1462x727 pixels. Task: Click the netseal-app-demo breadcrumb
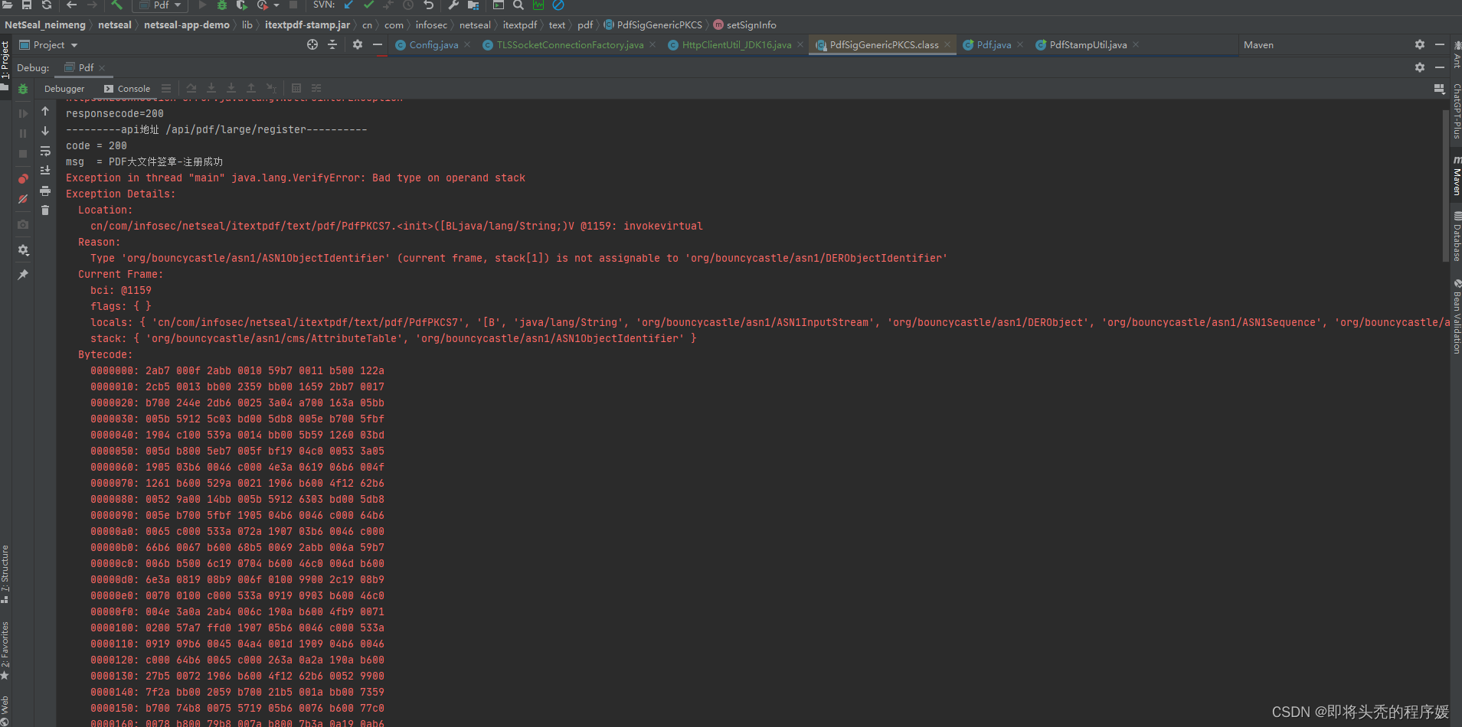(x=187, y=24)
